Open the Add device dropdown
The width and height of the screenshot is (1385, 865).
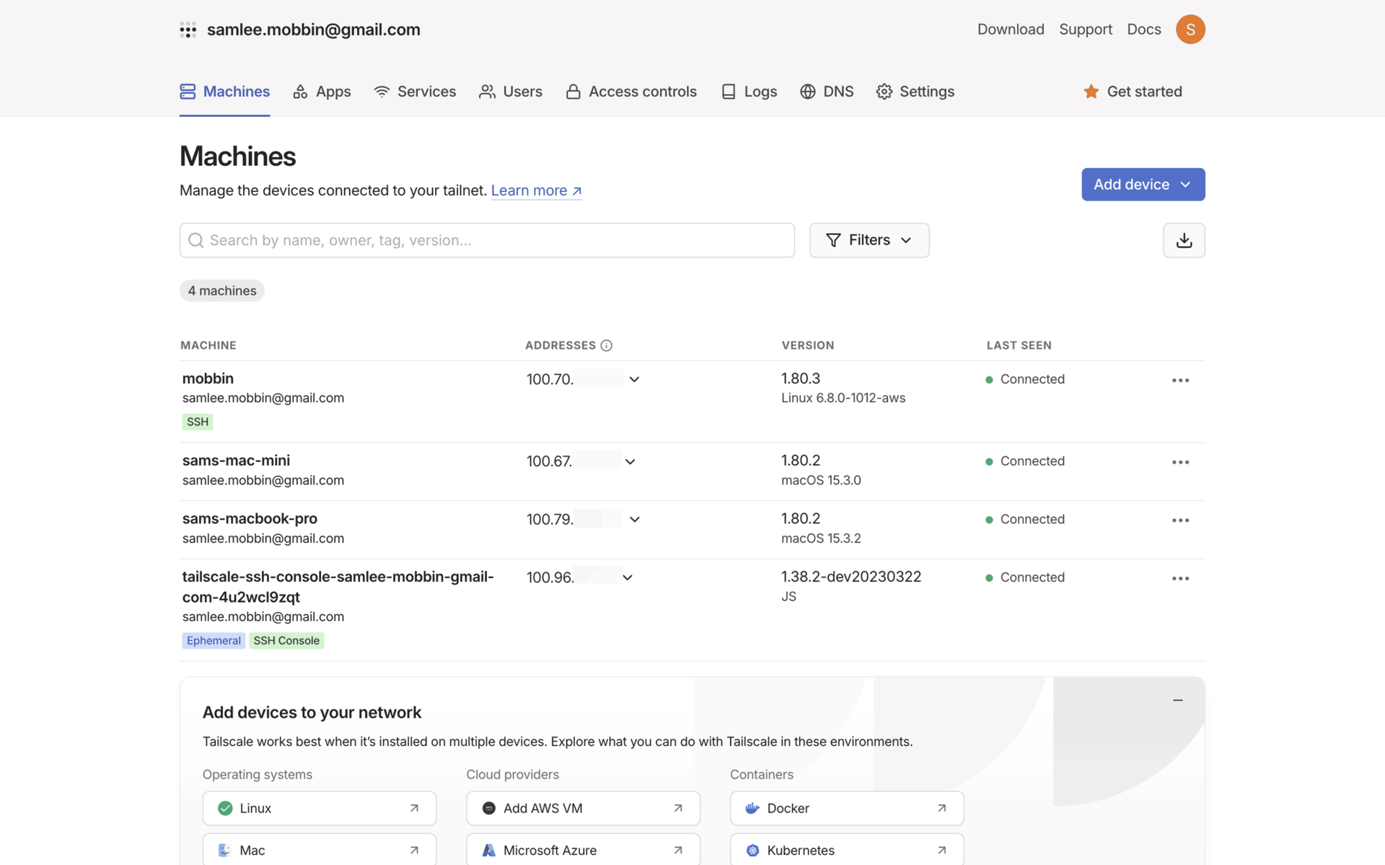coord(1143,185)
